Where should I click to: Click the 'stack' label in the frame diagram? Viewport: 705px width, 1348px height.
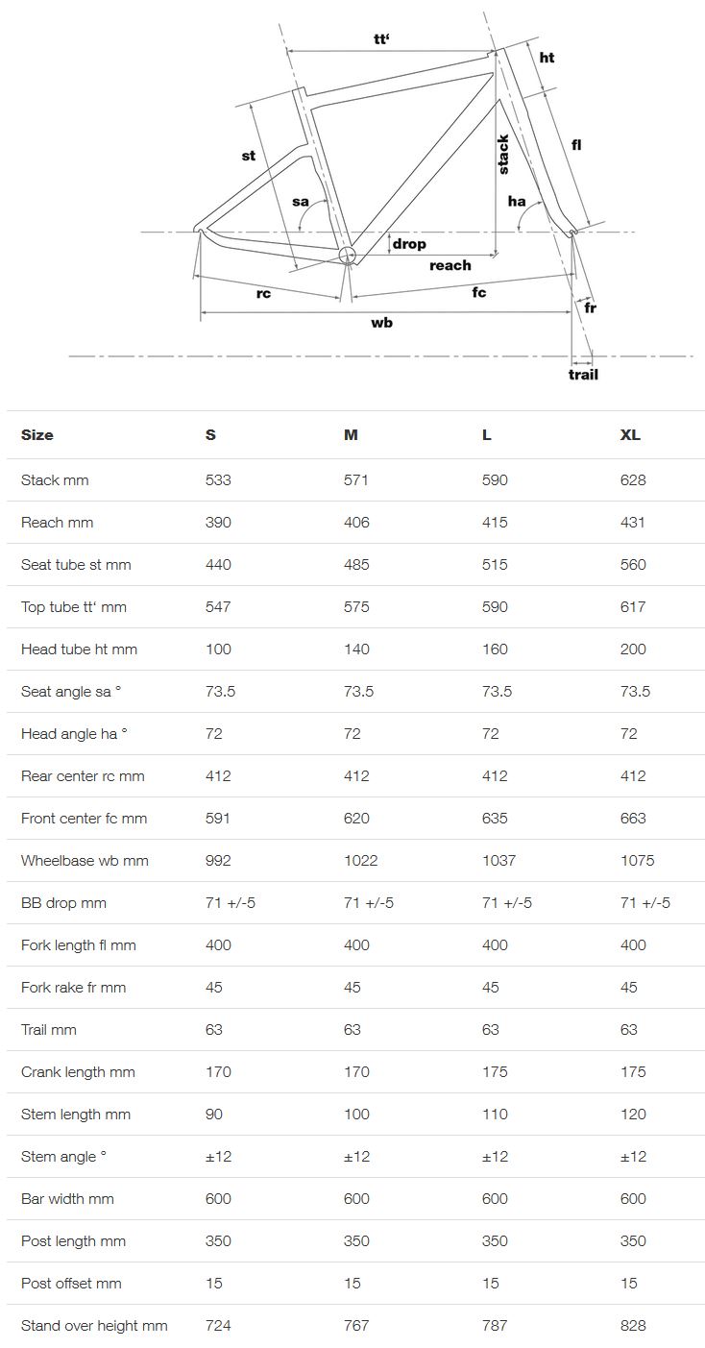[503, 155]
